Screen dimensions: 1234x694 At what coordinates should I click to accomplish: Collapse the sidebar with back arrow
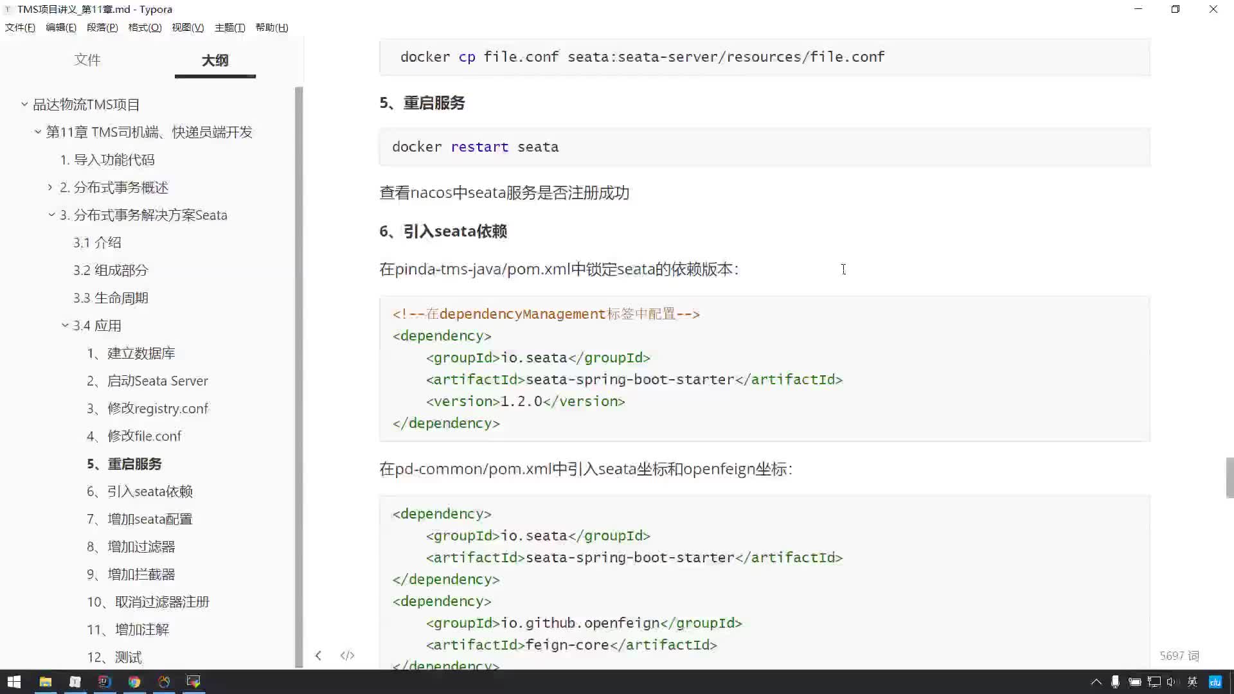[318, 655]
